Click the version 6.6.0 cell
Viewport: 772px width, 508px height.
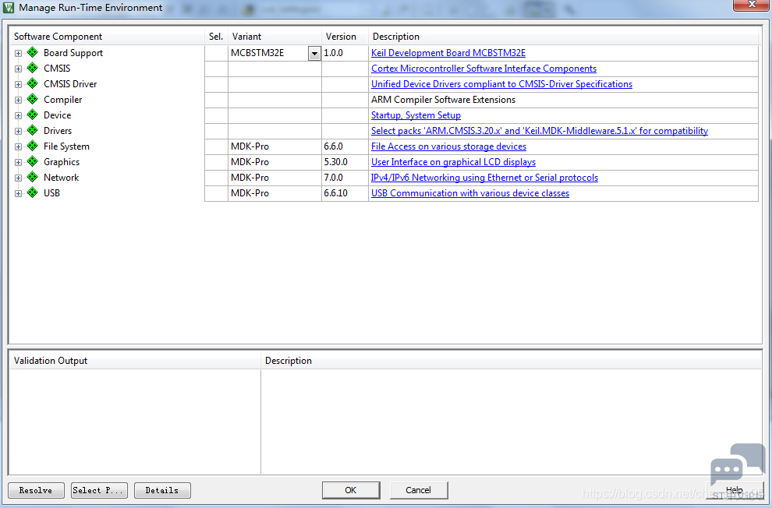[x=345, y=146]
